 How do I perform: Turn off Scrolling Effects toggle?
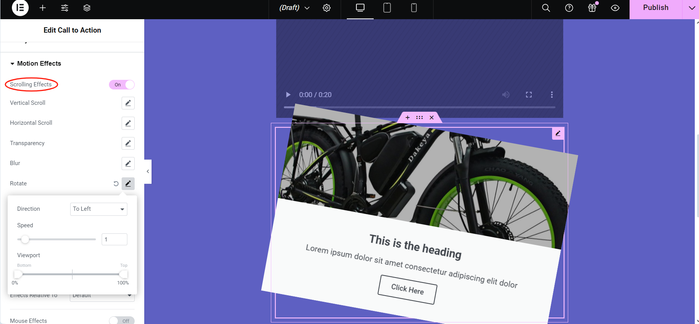pos(122,84)
